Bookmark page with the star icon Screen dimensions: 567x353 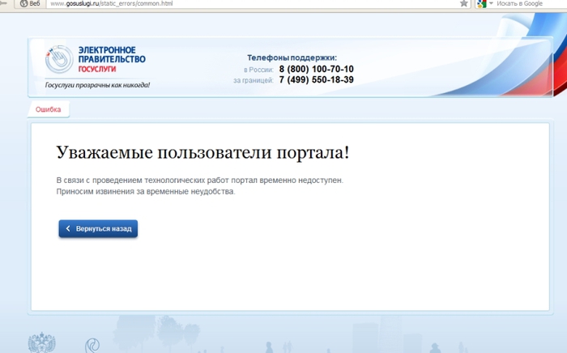click(463, 3)
